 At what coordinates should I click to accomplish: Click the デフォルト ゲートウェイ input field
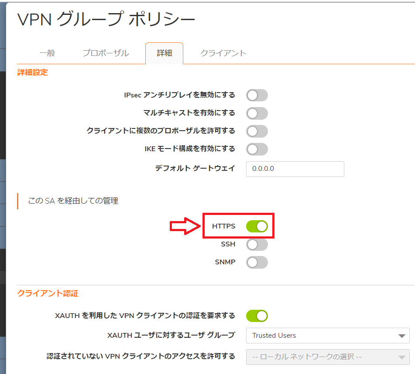(x=295, y=169)
